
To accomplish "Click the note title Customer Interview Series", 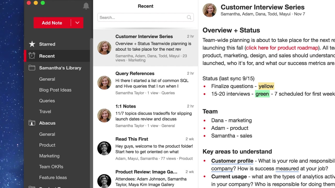I will 263,7.
